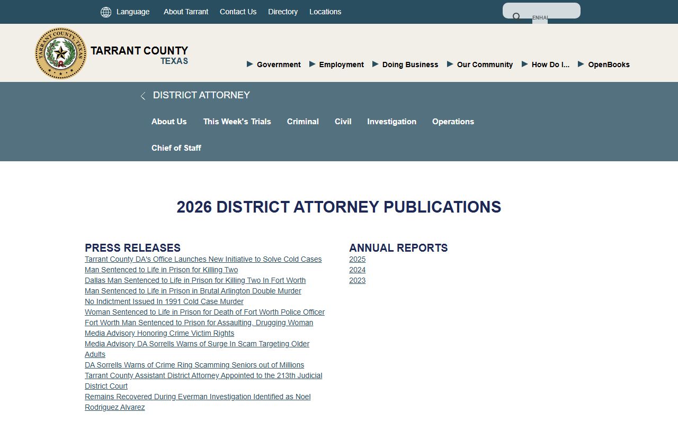Open the Chief of Staff section
678x423 pixels.
click(x=176, y=148)
